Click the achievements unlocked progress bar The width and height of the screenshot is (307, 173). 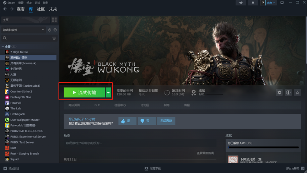tap(263, 147)
